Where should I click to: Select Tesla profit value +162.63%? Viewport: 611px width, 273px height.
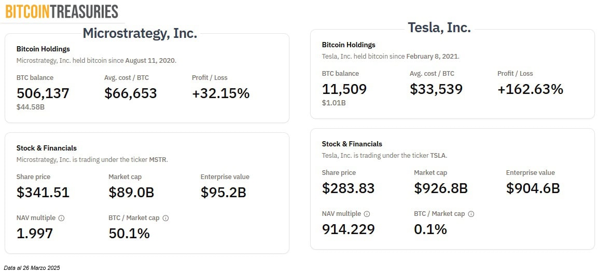(530, 89)
